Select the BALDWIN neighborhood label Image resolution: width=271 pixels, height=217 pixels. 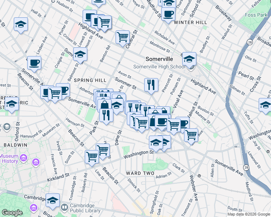16,145
